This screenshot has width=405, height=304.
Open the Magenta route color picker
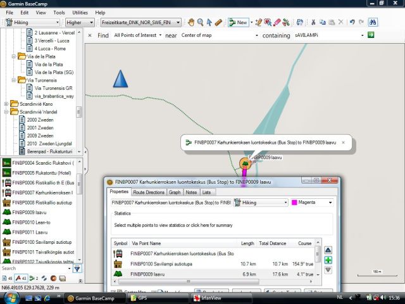[x=311, y=203]
